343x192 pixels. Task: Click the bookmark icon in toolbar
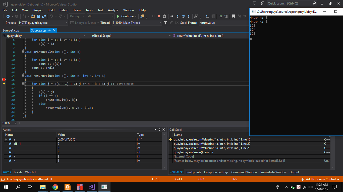point(233,16)
